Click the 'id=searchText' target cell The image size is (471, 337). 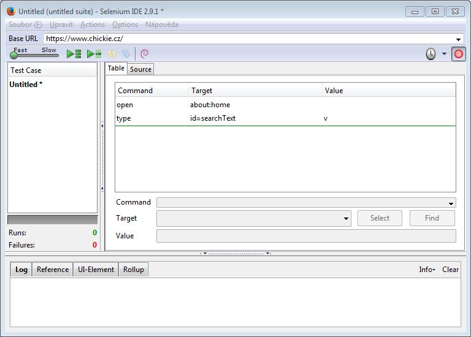pos(213,118)
